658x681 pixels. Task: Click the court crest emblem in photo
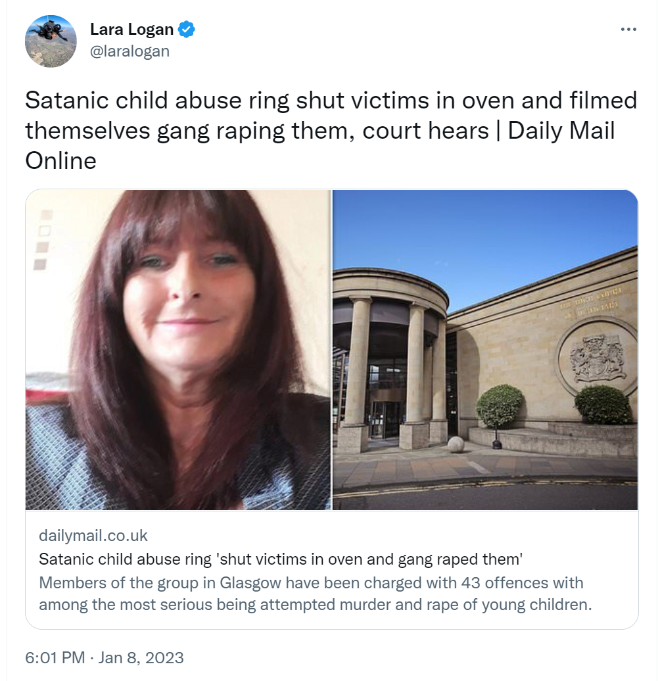(598, 358)
